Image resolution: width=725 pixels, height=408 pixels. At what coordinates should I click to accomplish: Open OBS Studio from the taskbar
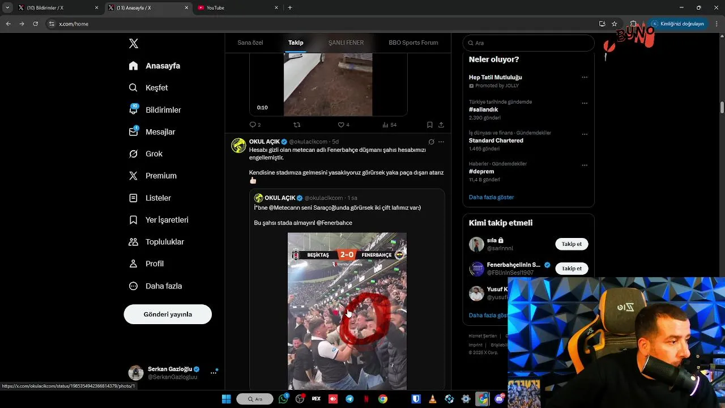pyautogui.click(x=300, y=399)
